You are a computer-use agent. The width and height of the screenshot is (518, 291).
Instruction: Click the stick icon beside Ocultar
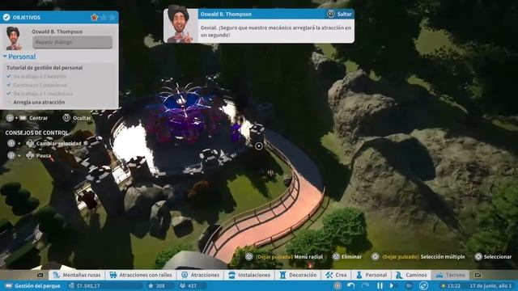click(x=66, y=117)
